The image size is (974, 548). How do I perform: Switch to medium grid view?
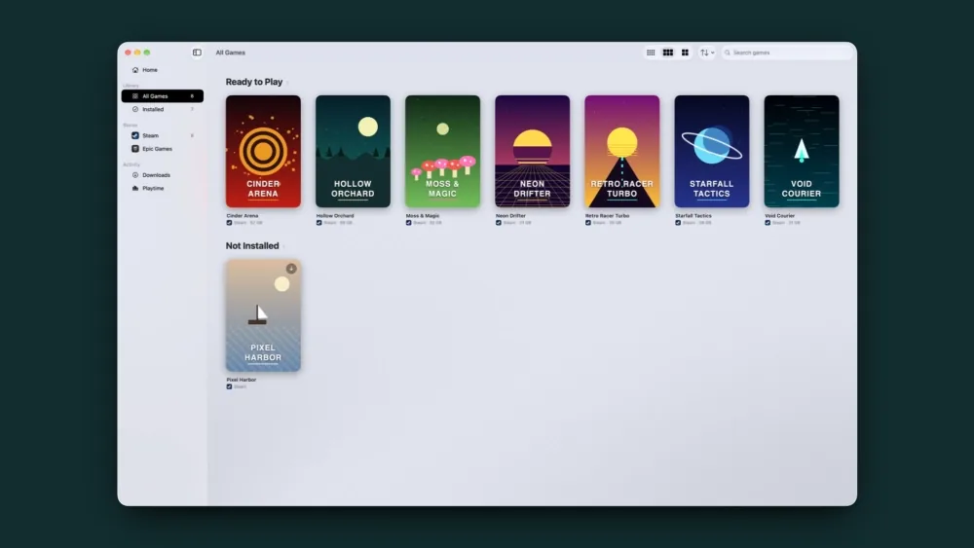[668, 53]
